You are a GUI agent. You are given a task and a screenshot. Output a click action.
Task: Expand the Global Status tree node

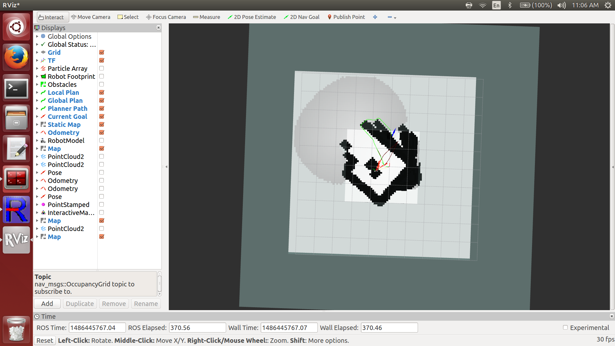tap(37, 44)
